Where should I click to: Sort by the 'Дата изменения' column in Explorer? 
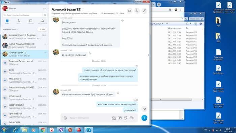pos(175,28)
